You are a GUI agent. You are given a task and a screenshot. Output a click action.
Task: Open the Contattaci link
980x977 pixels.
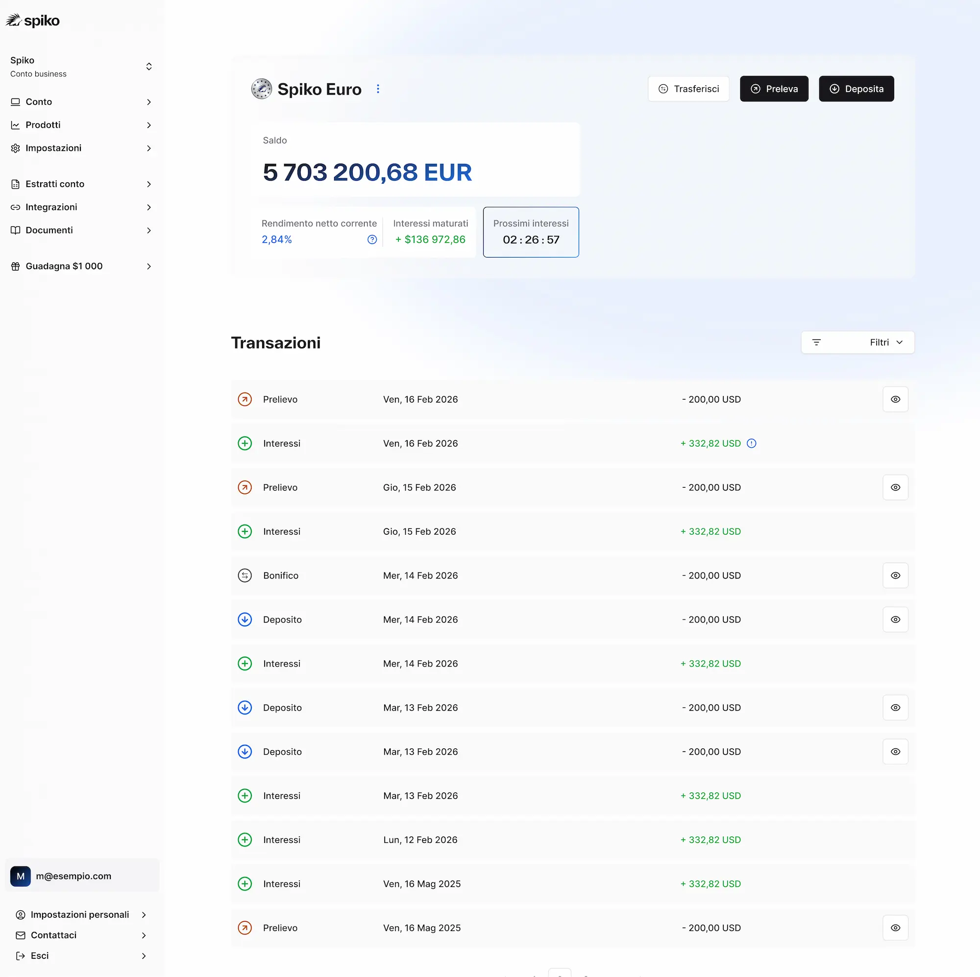coord(82,935)
